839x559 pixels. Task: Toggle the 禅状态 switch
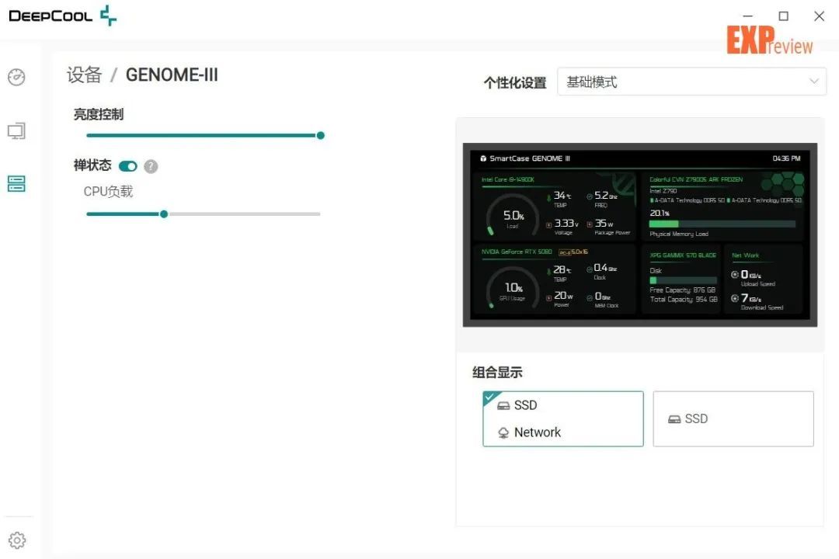(128, 166)
